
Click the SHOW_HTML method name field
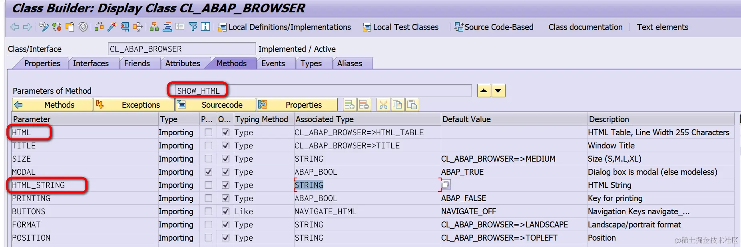(323, 91)
